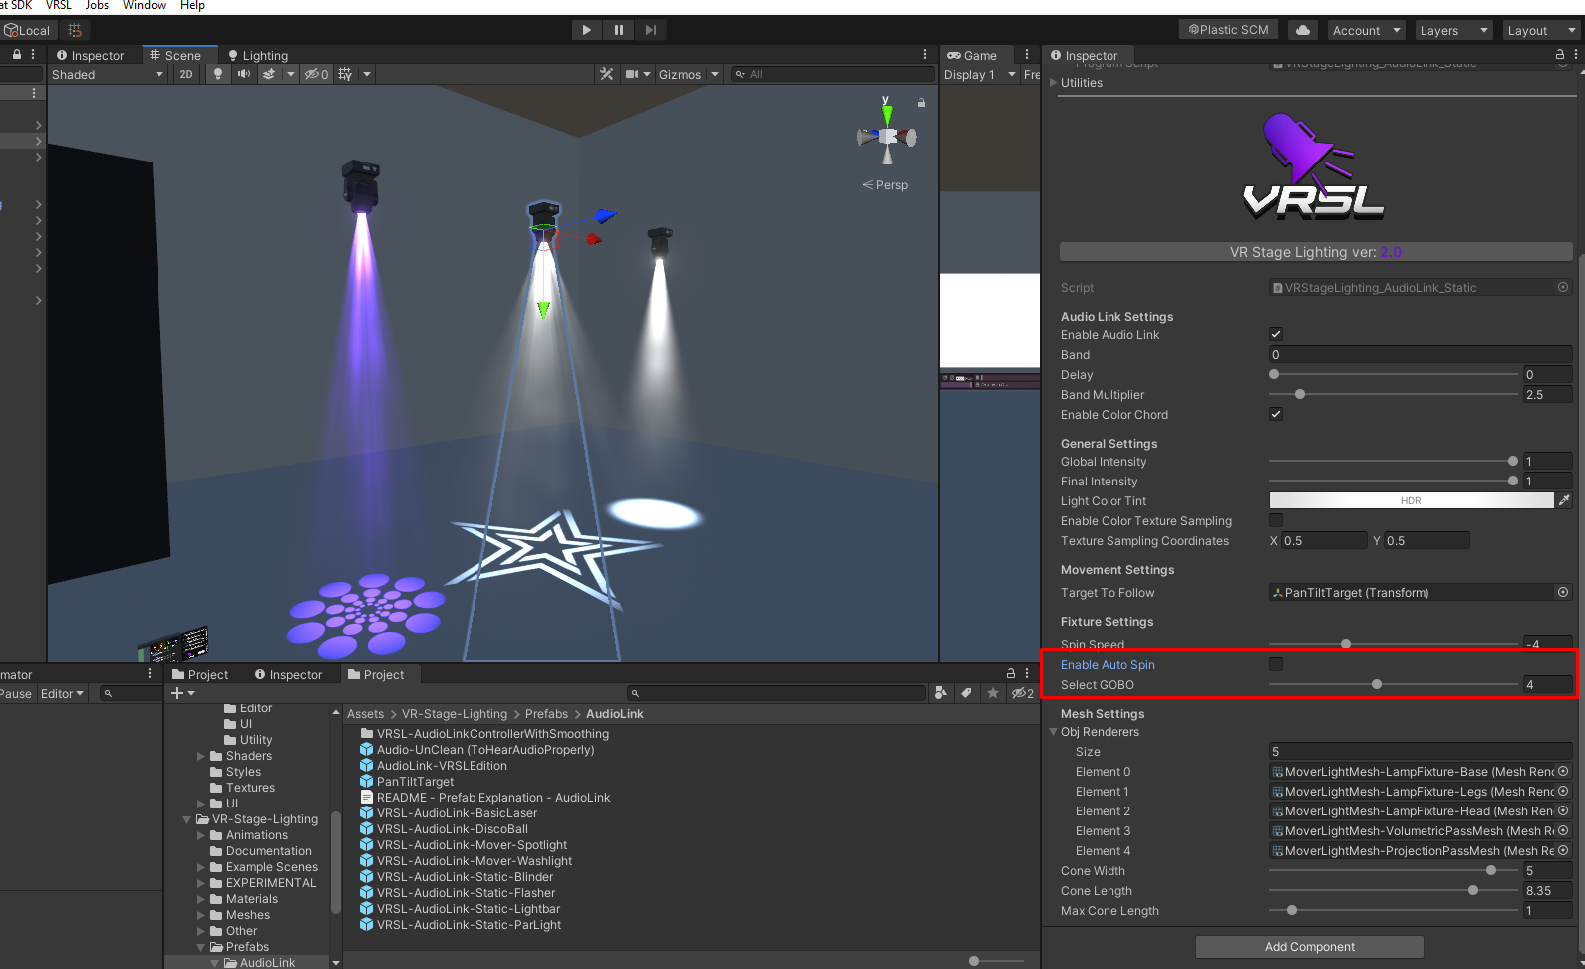The width and height of the screenshot is (1585, 969).
Task: Toggle scene effects (skybox) icon
Action: click(268, 74)
